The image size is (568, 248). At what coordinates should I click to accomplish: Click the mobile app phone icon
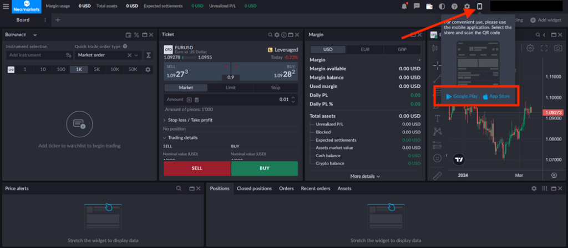click(480, 6)
